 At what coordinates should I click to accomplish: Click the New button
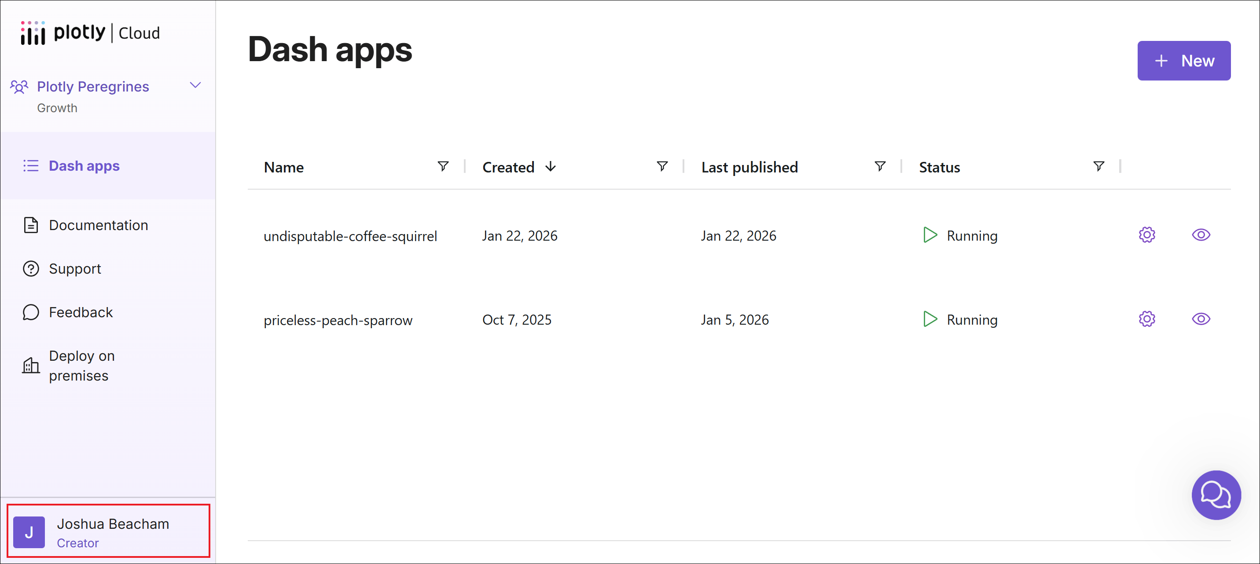click(1183, 61)
